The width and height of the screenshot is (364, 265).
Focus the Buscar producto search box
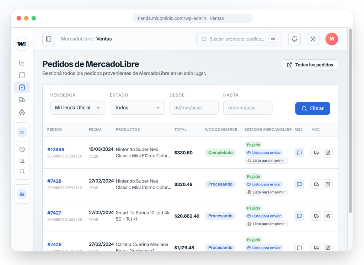click(239, 39)
